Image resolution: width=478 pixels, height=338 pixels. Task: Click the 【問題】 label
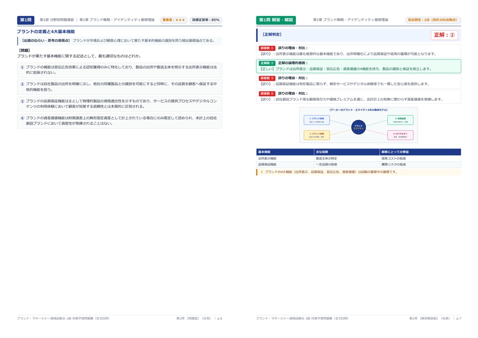point(24,50)
